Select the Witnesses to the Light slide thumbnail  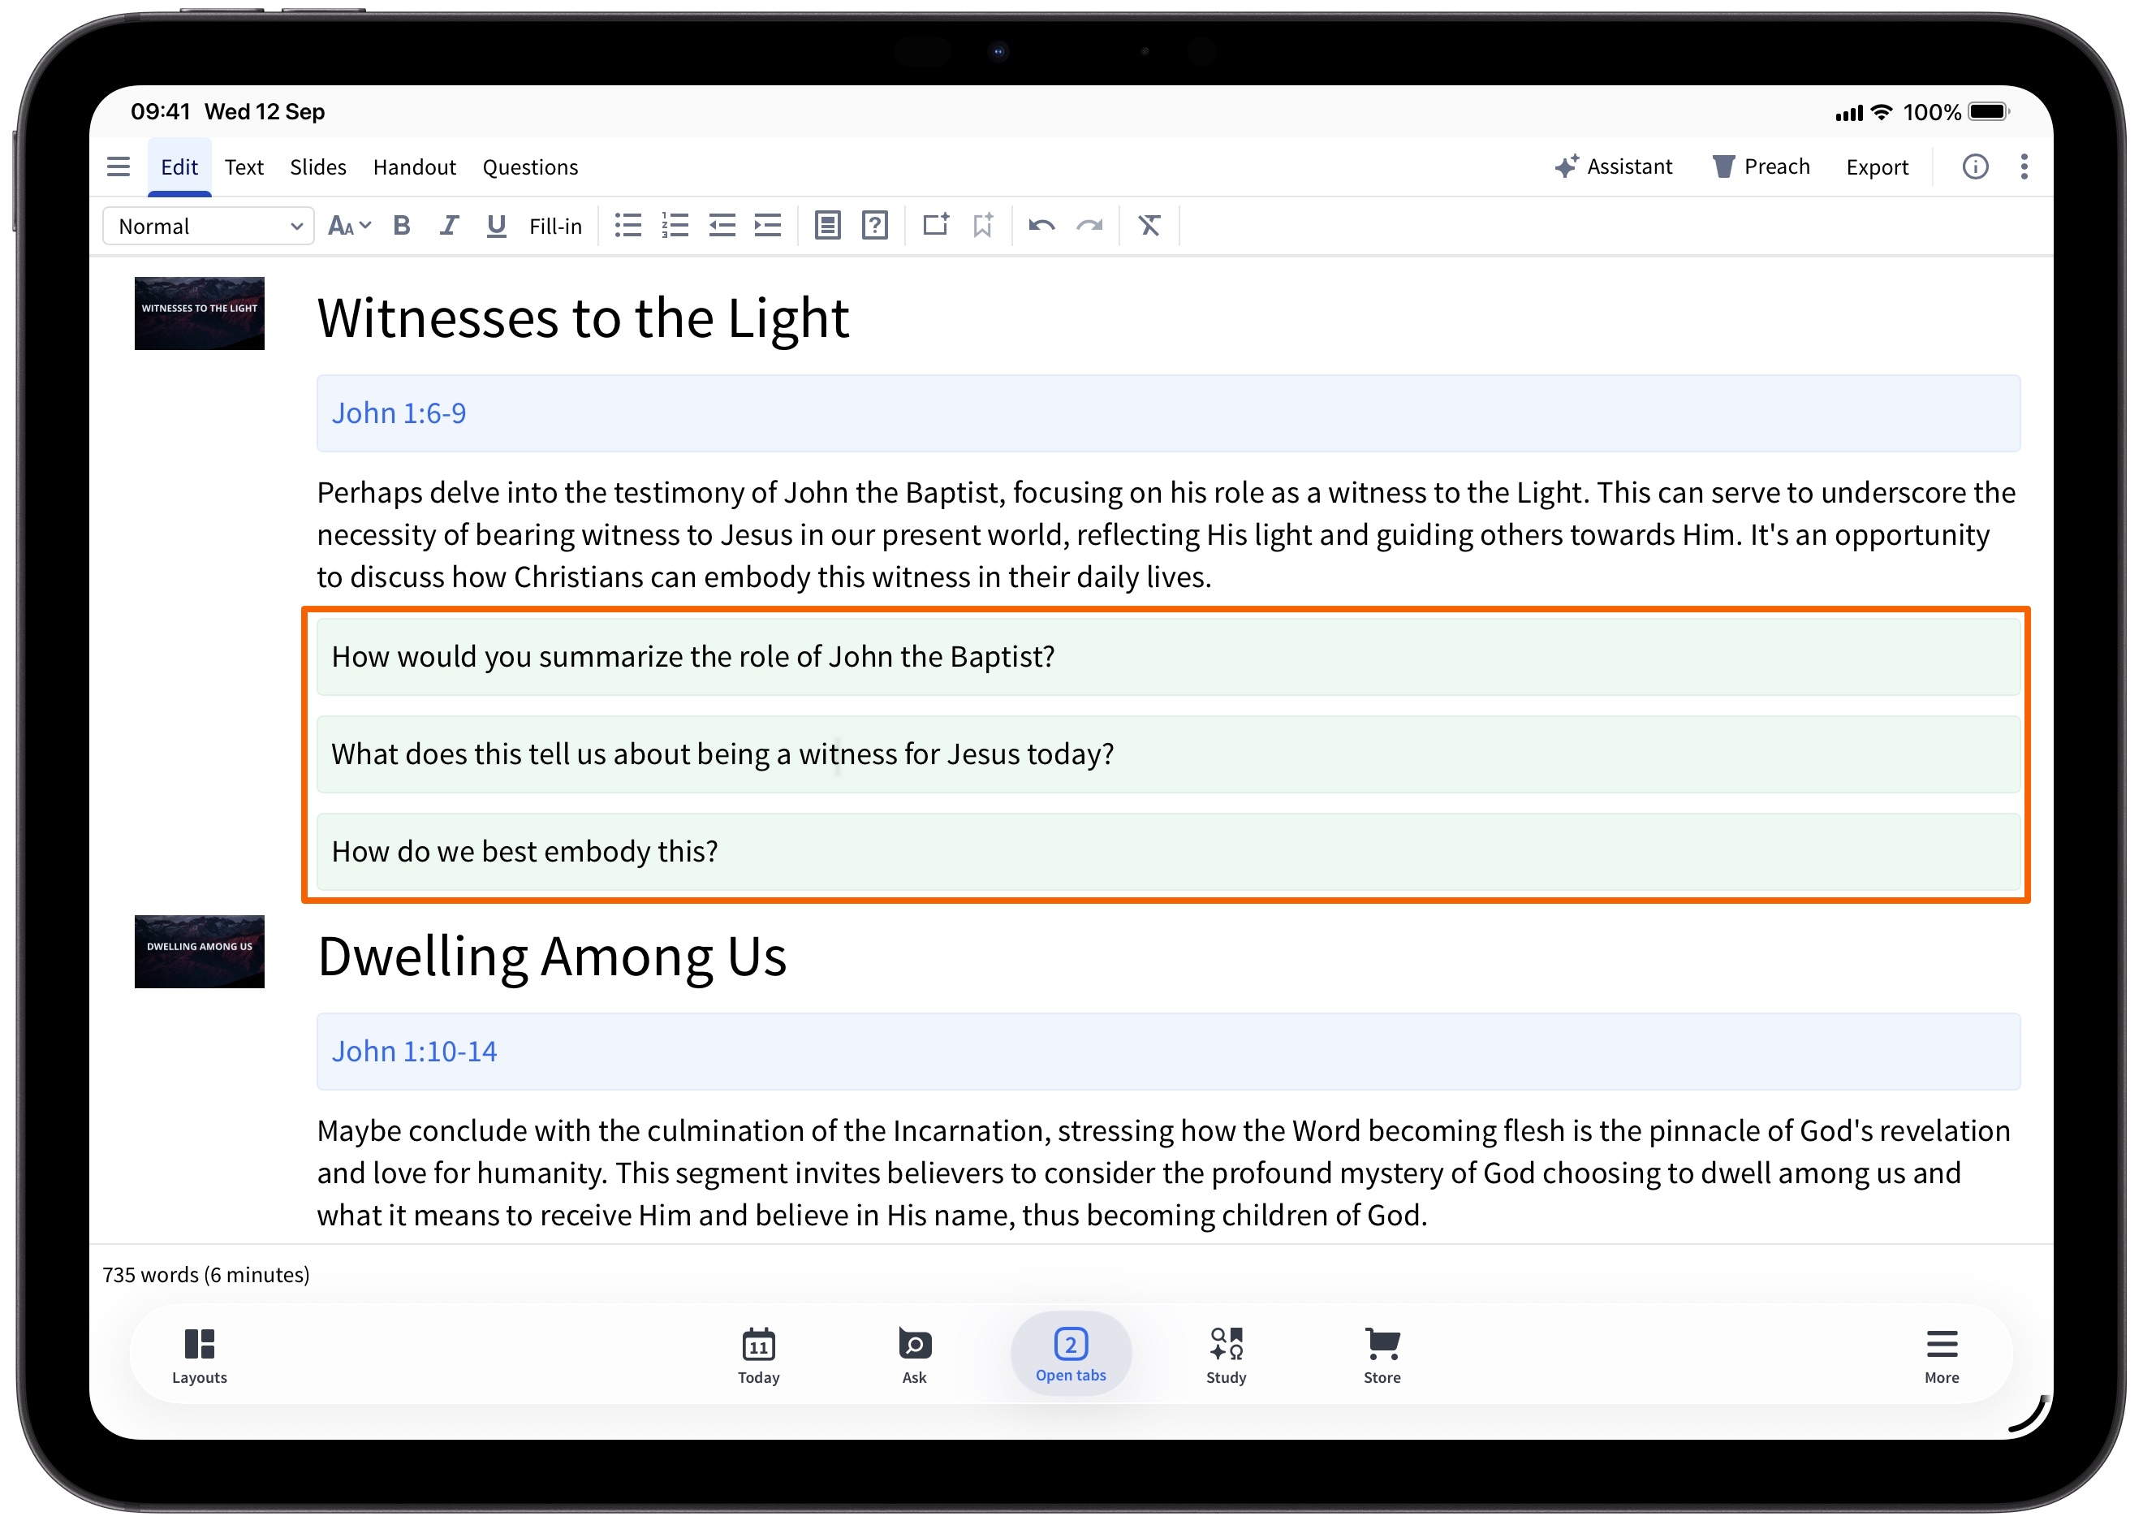(x=199, y=313)
